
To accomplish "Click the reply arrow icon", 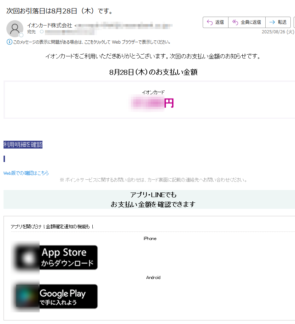I will click(x=210, y=22).
